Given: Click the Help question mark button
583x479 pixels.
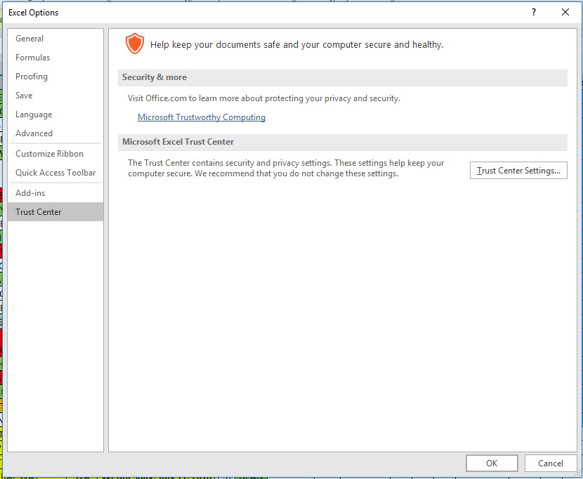Looking at the screenshot, I should [x=534, y=12].
